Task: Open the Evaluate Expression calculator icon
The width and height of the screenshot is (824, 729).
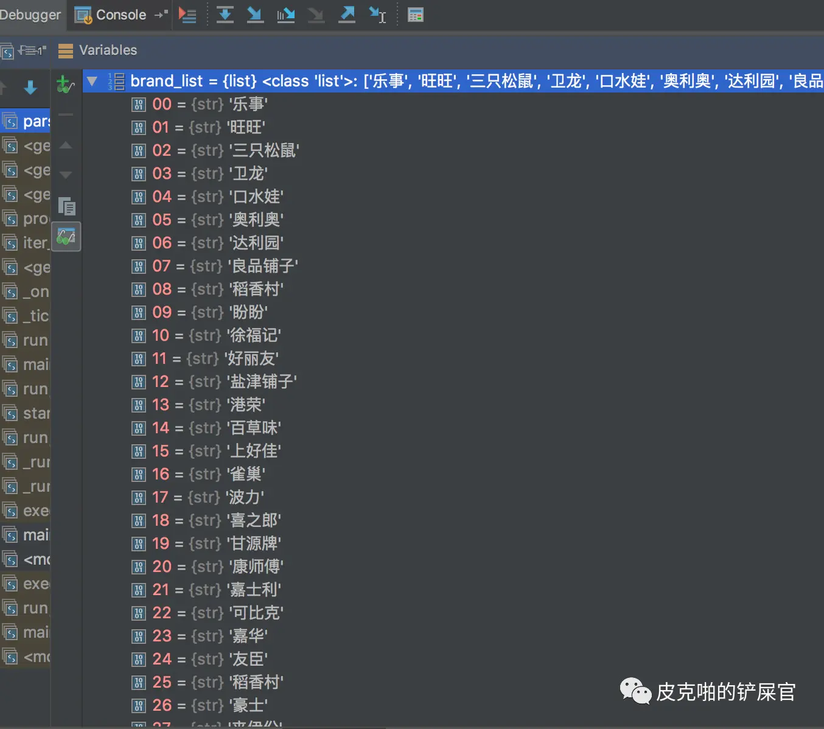Action: point(416,15)
